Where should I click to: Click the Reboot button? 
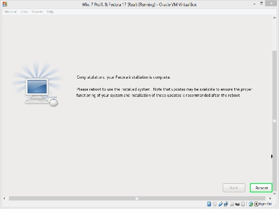261,188
